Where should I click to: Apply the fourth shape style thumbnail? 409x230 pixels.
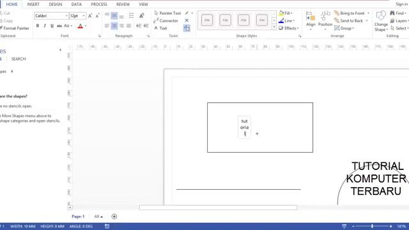click(x=262, y=20)
